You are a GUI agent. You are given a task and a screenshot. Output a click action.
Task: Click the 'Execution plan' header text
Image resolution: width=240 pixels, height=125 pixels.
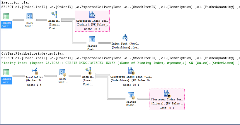(x=15, y=2)
